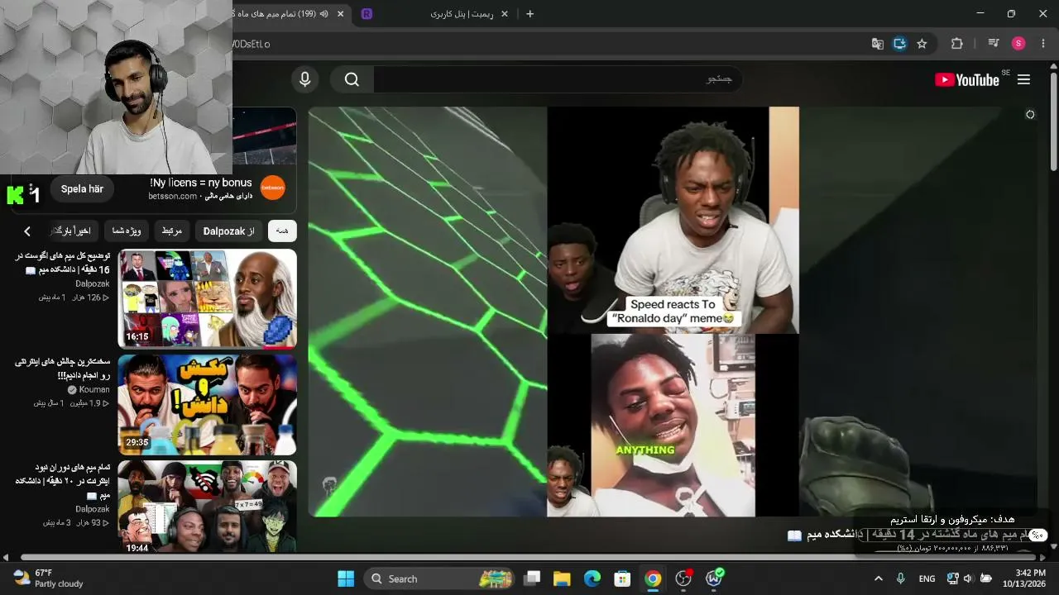Click the install app icon in address bar
The height and width of the screenshot is (595, 1059).
[899, 44]
